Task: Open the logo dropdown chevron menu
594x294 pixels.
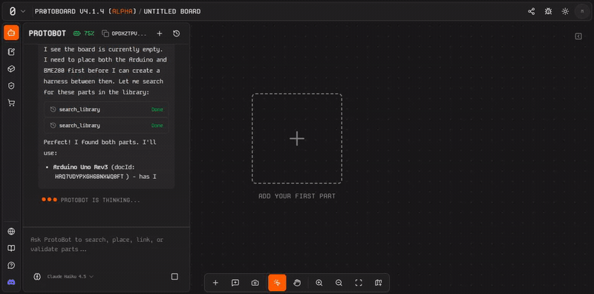Action: click(23, 11)
